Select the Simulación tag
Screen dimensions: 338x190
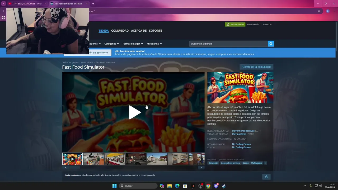(213, 163)
